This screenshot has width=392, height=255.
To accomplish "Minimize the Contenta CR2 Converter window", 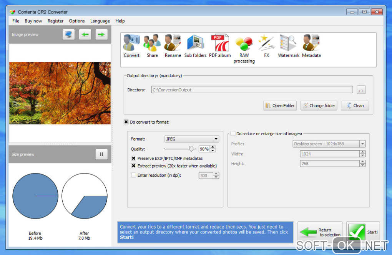I will 352,12.
